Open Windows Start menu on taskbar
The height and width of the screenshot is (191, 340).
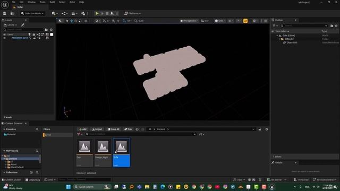(x=69, y=187)
